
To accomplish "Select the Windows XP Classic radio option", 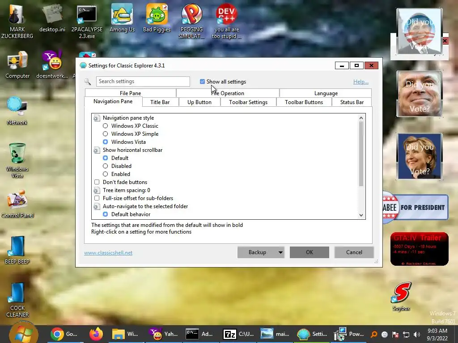I will [106, 125].
